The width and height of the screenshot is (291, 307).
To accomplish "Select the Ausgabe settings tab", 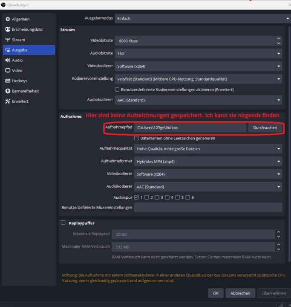I will 29,50.
